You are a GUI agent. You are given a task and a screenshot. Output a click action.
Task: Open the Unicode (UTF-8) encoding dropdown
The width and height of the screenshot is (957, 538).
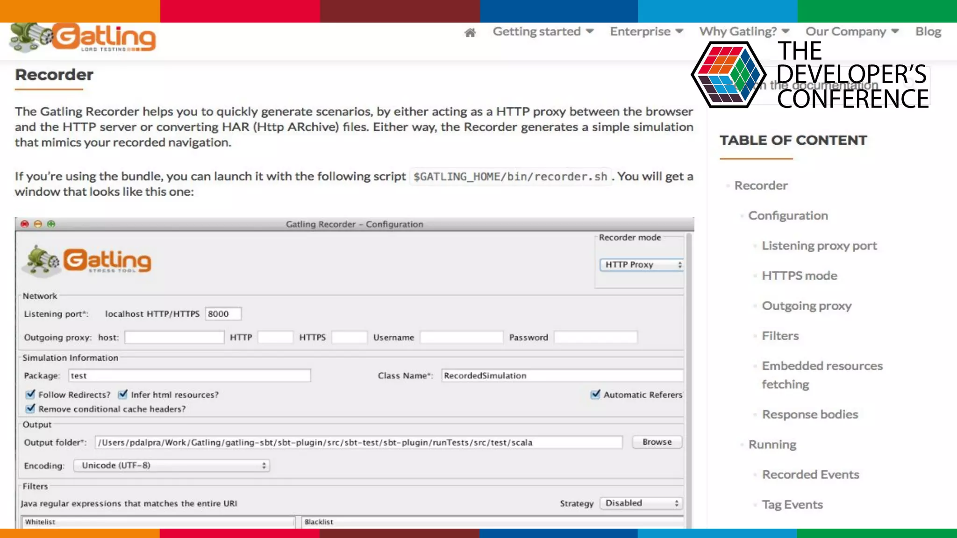171,466
